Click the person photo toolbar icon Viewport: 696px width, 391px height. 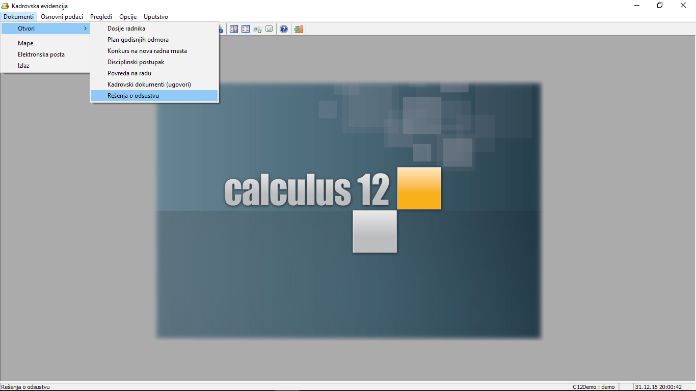point(269,29)
